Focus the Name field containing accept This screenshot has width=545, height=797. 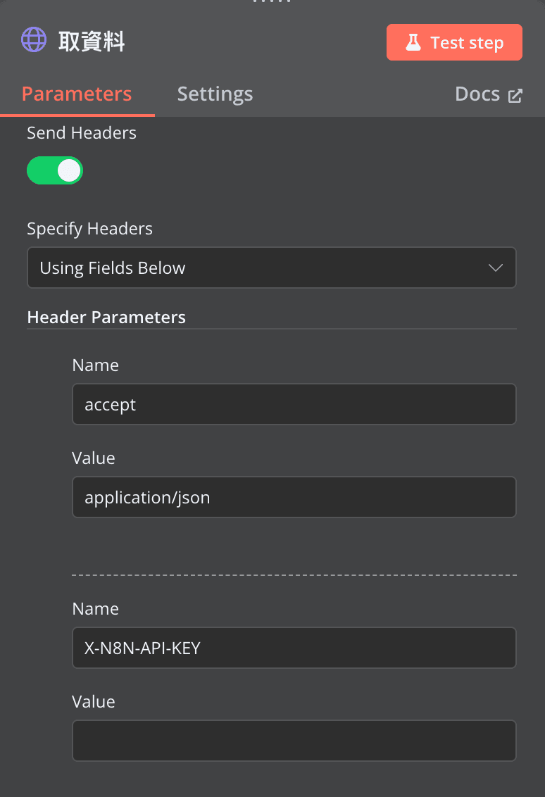pos(294,404)
